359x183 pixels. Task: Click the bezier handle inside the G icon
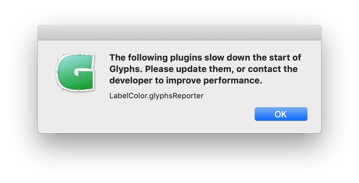tap(83, 75)
